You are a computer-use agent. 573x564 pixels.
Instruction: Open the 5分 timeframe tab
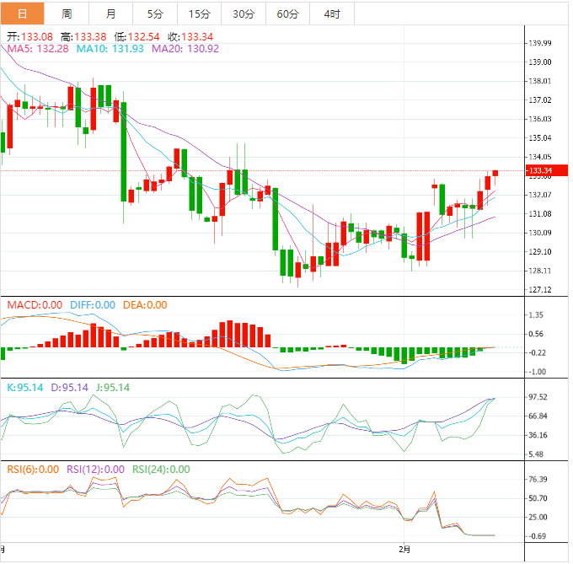click(155, 13)
